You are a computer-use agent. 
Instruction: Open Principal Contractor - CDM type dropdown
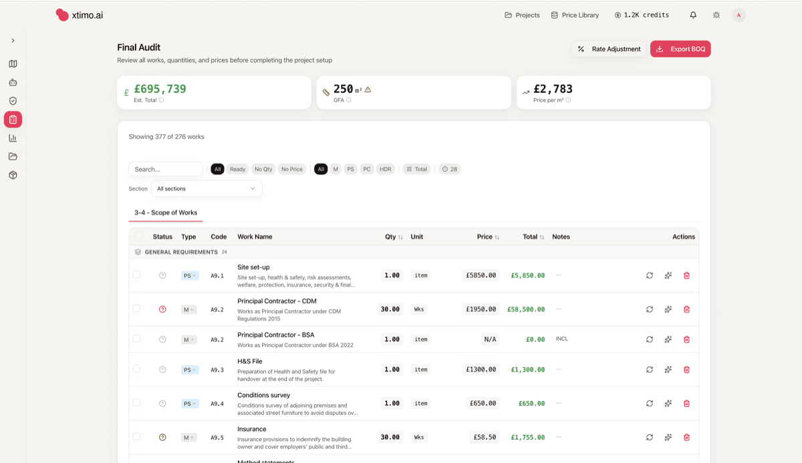tap(189, 309)
